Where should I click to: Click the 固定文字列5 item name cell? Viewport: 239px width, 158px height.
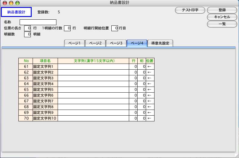point(45,90)
